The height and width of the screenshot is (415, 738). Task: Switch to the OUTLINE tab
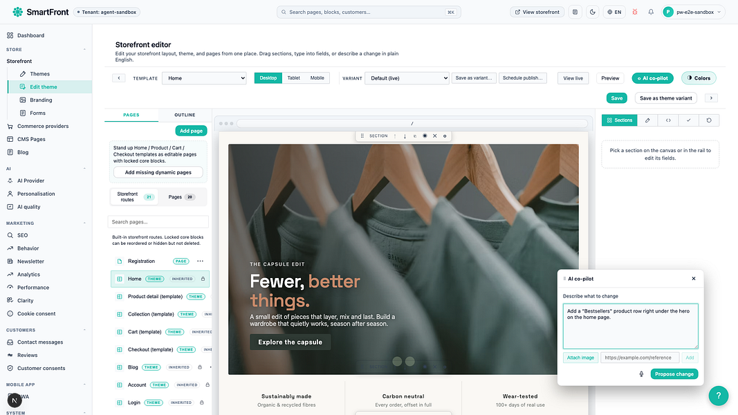pyautogui.click(x=185, y=115)
